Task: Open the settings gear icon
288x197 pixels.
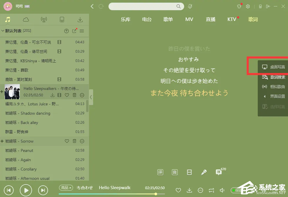Action: (248, 6)
